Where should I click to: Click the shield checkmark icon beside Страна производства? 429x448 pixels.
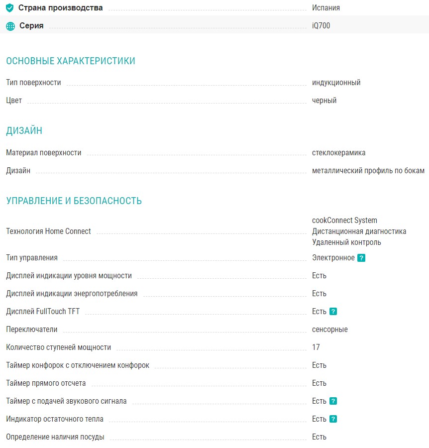point(10,8)
